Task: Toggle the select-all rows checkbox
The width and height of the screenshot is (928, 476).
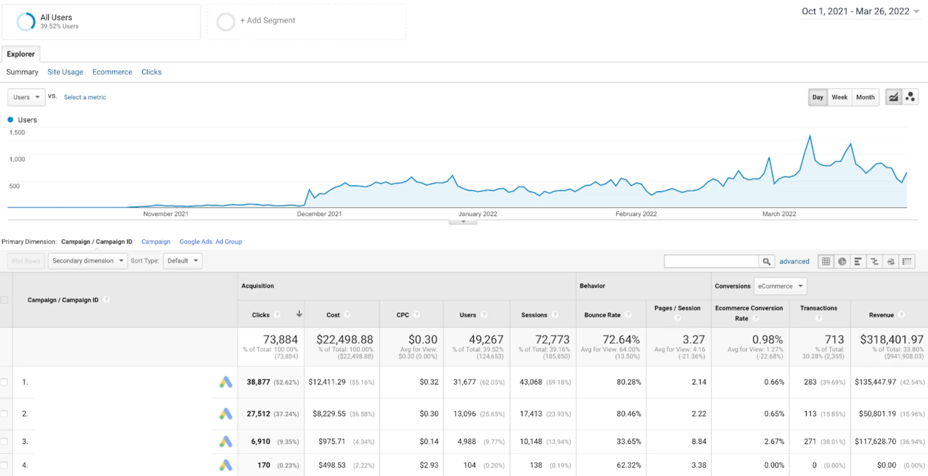Action: [4, 300]
